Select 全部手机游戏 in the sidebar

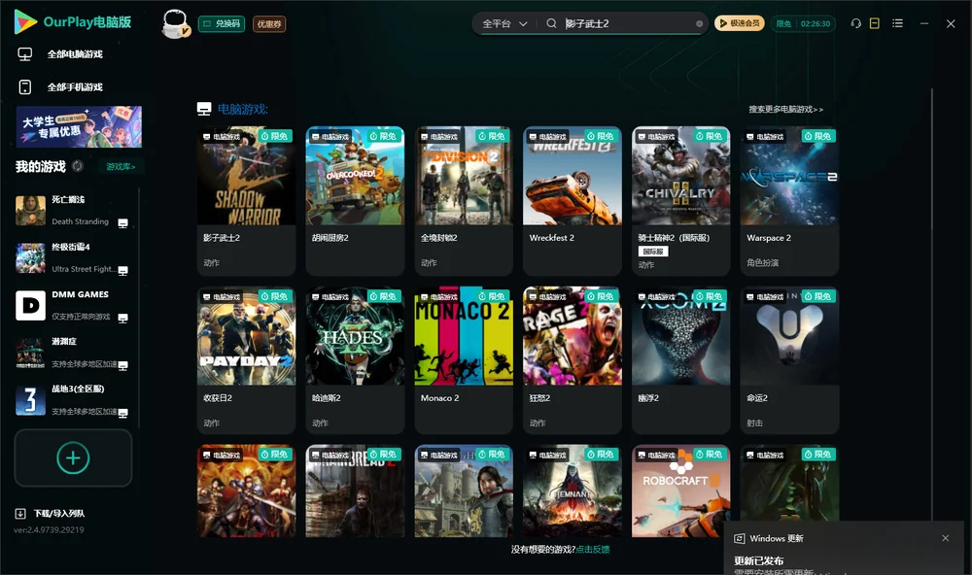pos(75,87)
